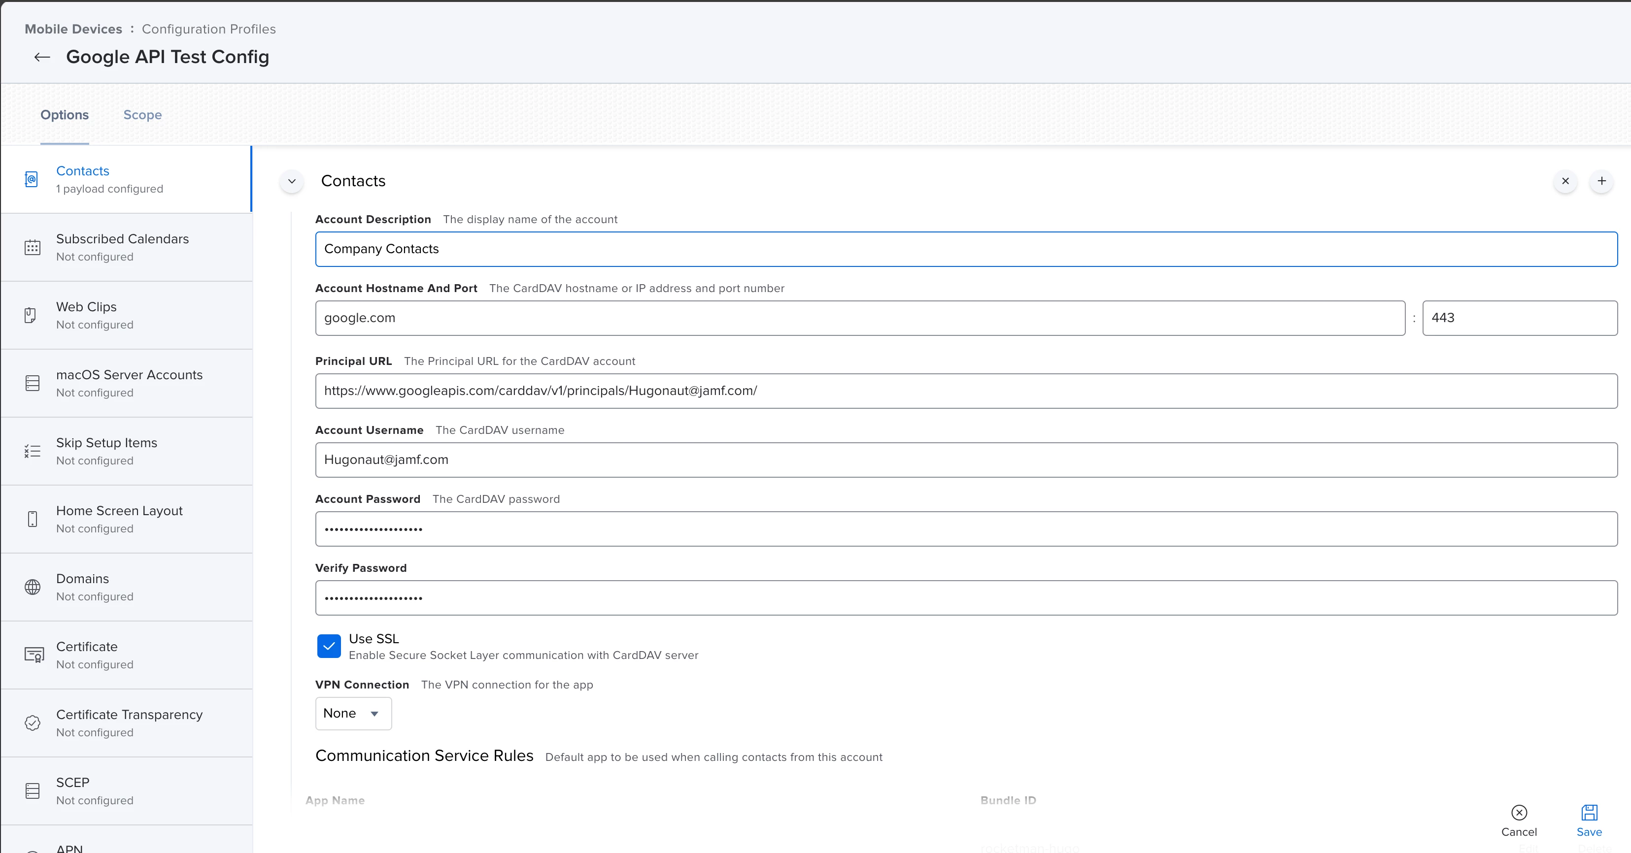
Task: Remove Contacts payload with X button
Action: (1565, 181)
